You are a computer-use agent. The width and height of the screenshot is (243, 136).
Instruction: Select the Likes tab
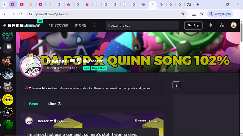tap(55, 104)
